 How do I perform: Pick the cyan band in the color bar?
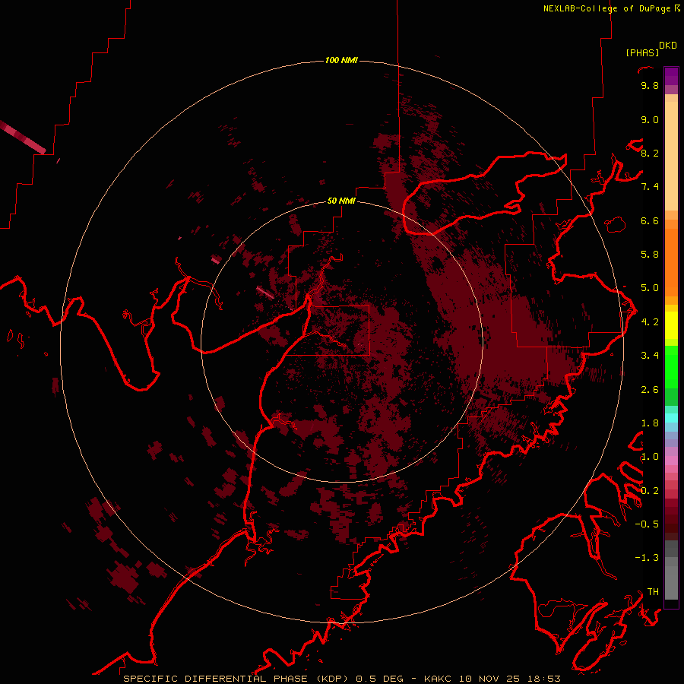point(671,417)
